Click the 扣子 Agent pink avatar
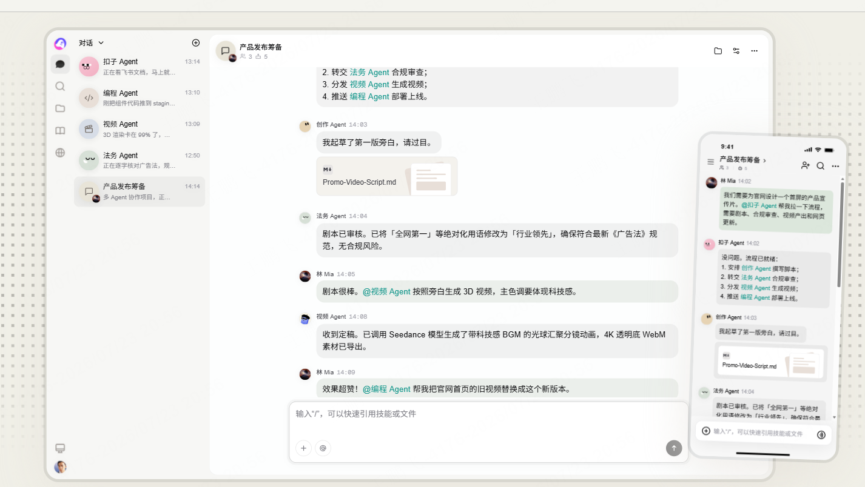The height and width of the screenshot is (487, 865). pos(89,67)
